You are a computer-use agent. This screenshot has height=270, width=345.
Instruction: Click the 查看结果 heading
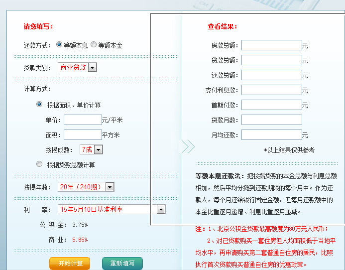point(223,26)
